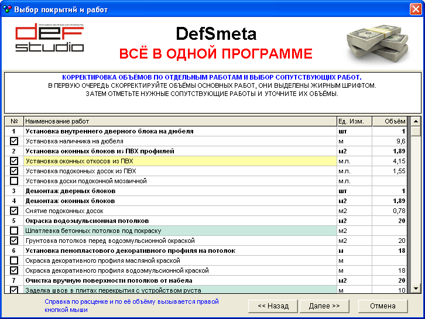Select volume cell for 'Демонтаж оконных блоков'
The width and height of the screenshot is (425, 319).
[x=389, y=201]
